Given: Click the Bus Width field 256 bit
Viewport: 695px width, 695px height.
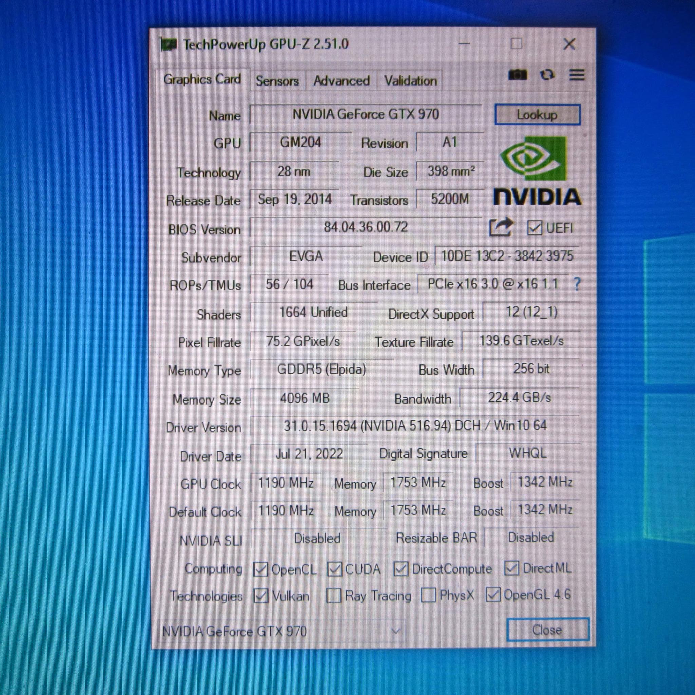Looking at the screenshot, I should tap(531, 369).
